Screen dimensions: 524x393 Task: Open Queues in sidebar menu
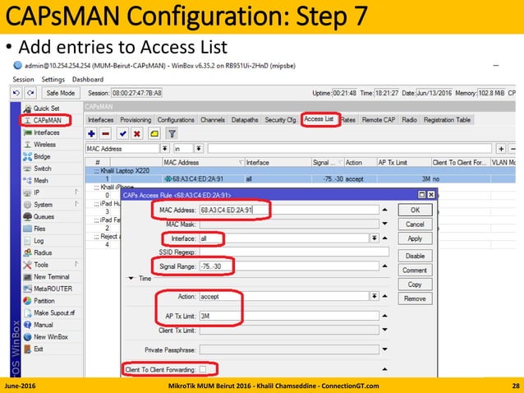tap(44, 217)
